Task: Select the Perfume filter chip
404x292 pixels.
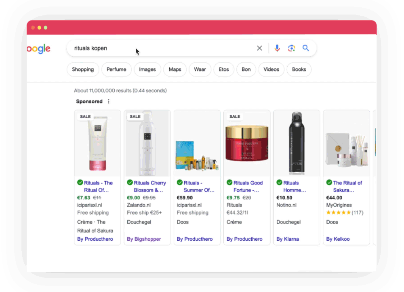Action: click(x=116, y=70)
